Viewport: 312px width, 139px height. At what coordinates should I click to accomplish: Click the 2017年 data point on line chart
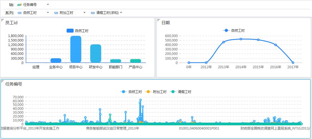[293, 63]
